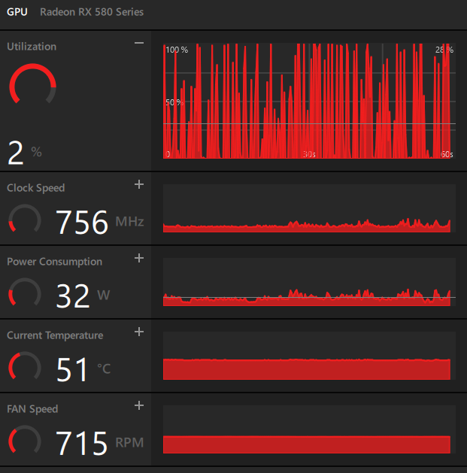Expand the Current Temperature section

coord(139,332)
